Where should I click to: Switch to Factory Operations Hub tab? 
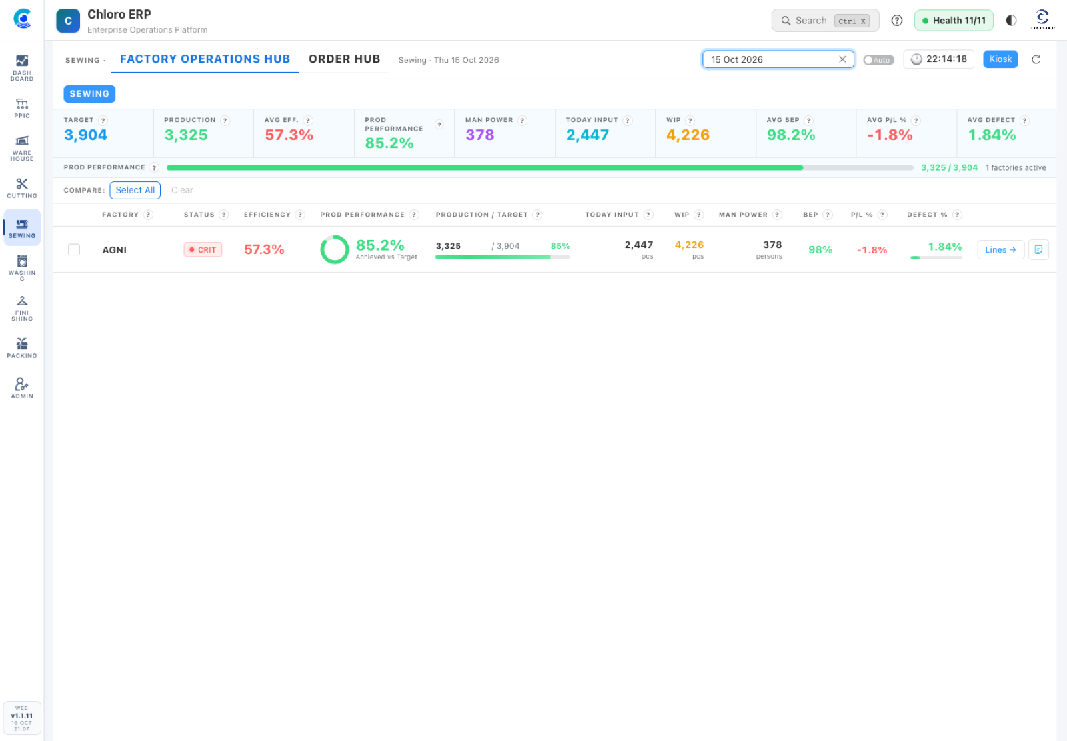205,59
